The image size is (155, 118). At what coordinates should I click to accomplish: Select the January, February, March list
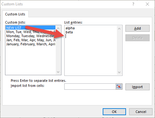coord(31,44)
